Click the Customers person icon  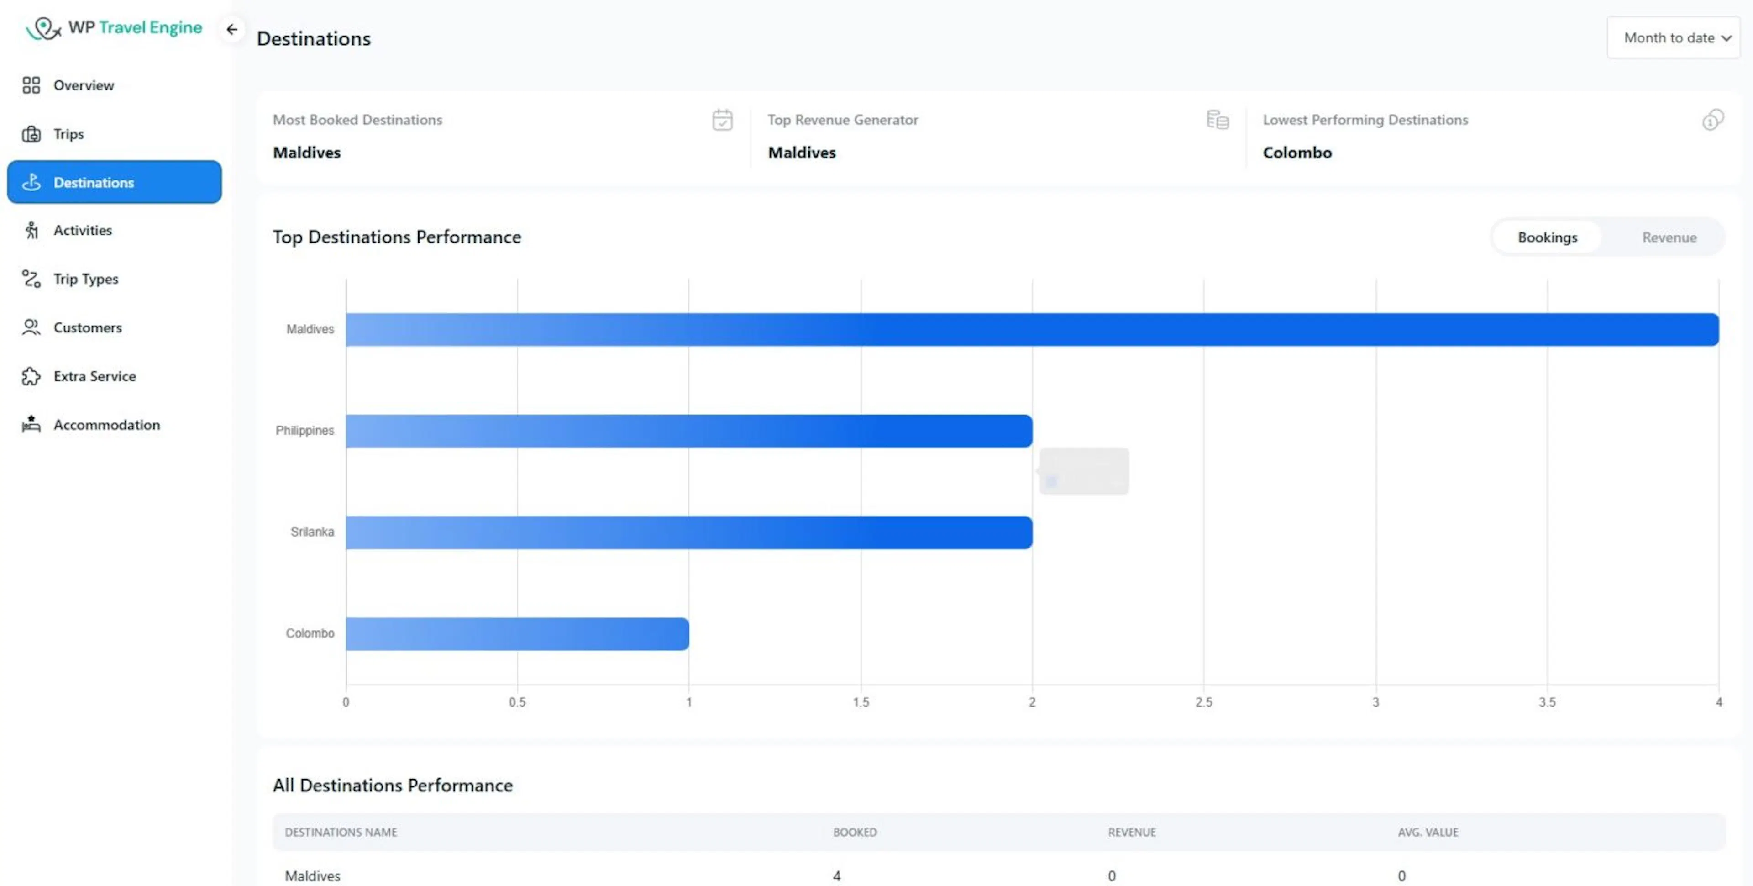(x=31, y=327)
